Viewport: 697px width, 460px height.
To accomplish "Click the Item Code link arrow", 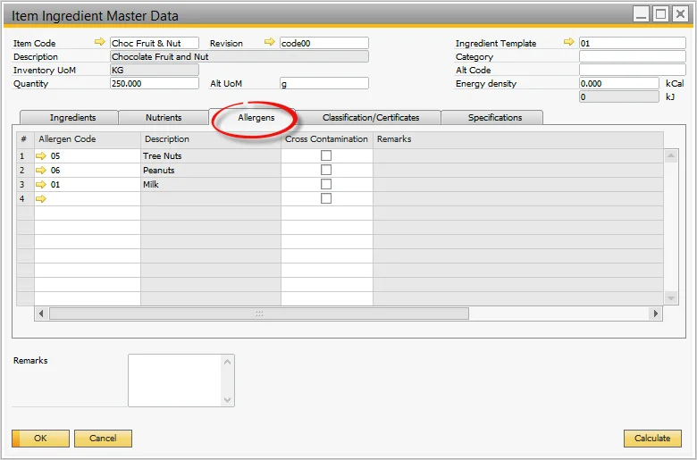I will click(100, 42).
